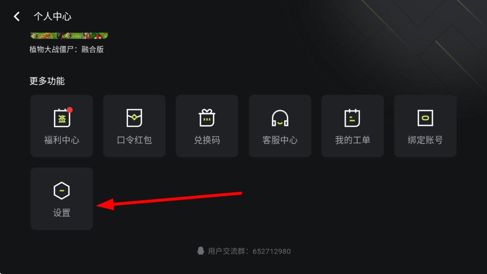This screenshot has height=274, width=487.
Task: Click the 植物大战僵尸 game banner thumbnail
Action: [69, 36]
